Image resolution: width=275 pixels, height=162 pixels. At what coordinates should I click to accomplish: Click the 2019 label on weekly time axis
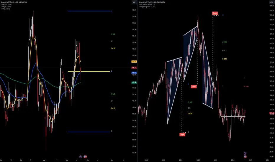coord(146,160)
